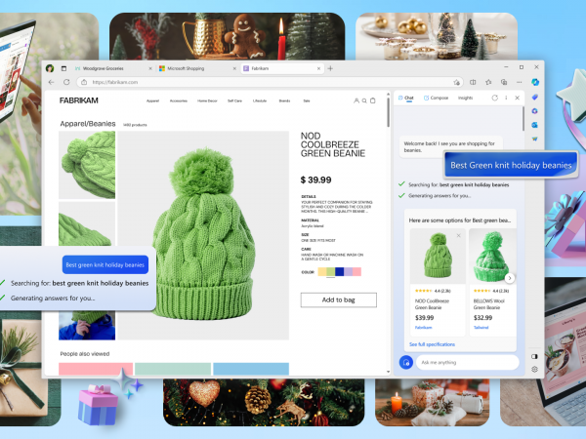The image size is (586, 439).
Task: Open the BELLOWS Wool Green Beanie card
Action: click(x=492, y=283)
